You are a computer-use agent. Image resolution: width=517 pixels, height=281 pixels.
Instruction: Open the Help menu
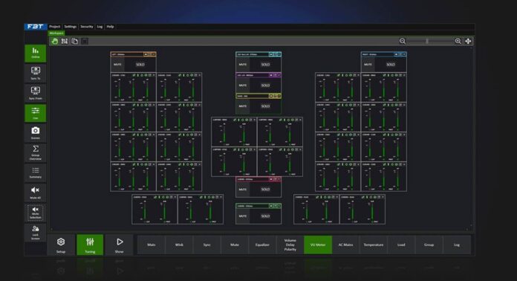(110, 27)
